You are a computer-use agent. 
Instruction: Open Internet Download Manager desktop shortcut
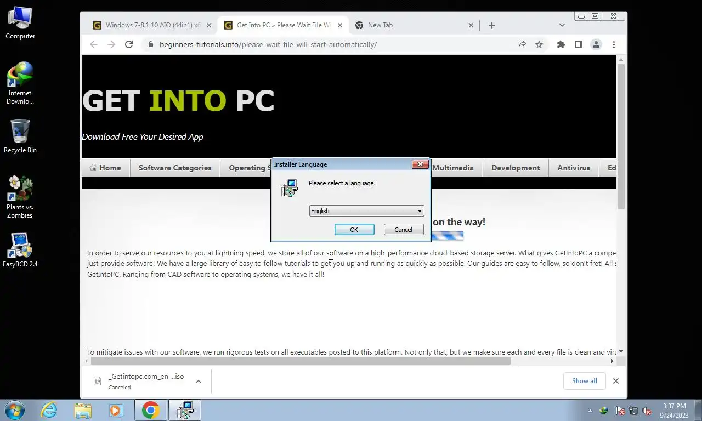[20, 83]
